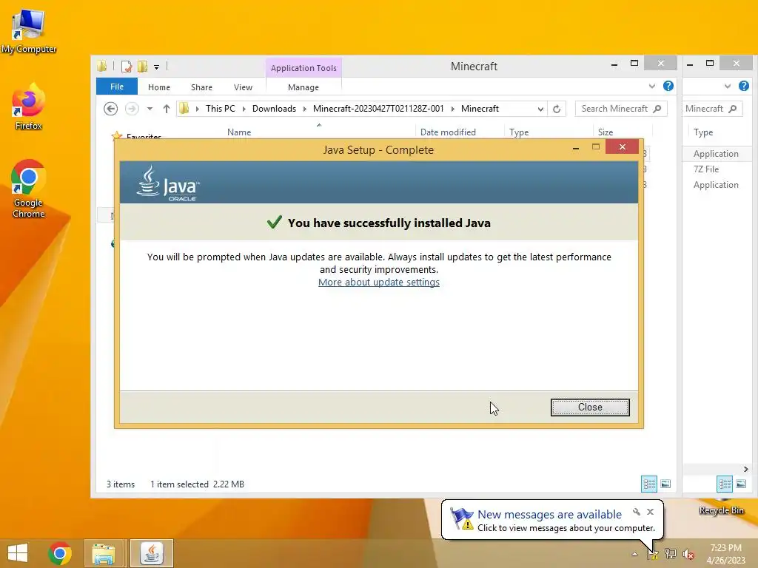
Task: Select the Application Tools contextual tab header
Action: click(x=303, y=68)
